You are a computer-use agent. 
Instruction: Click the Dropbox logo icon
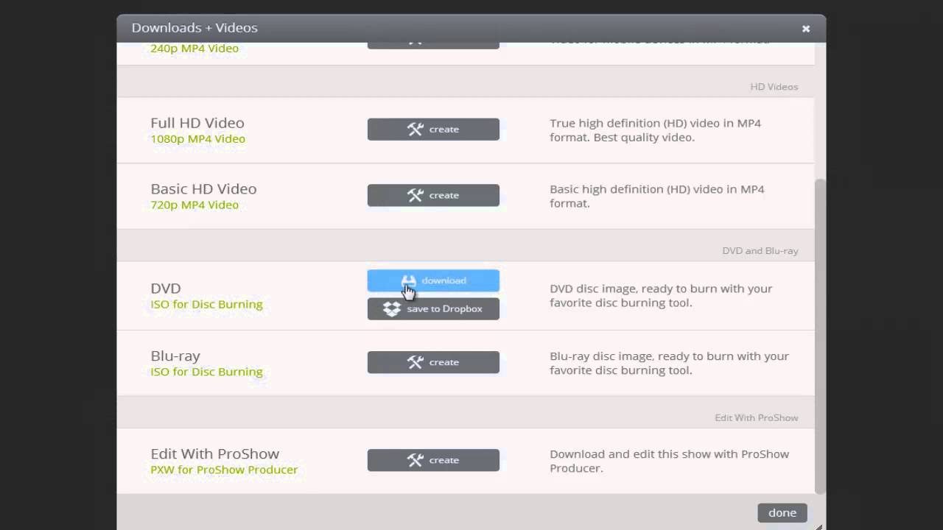pyautogui.click(x=392, y=309)
